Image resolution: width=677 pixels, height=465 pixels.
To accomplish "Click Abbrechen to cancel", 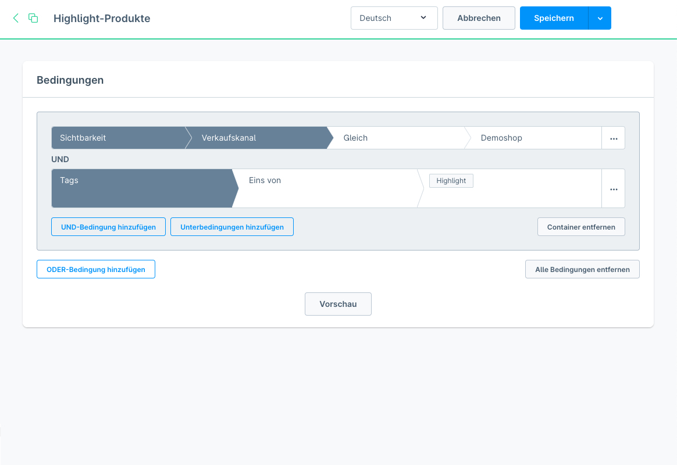I will (x=479, y=18).
